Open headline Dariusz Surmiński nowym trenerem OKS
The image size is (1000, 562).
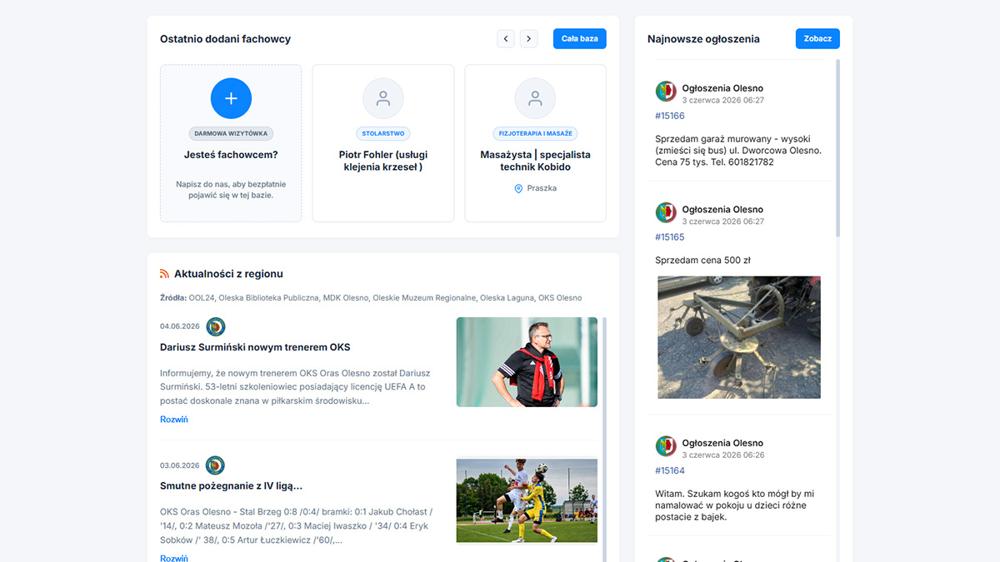[255, 347]
